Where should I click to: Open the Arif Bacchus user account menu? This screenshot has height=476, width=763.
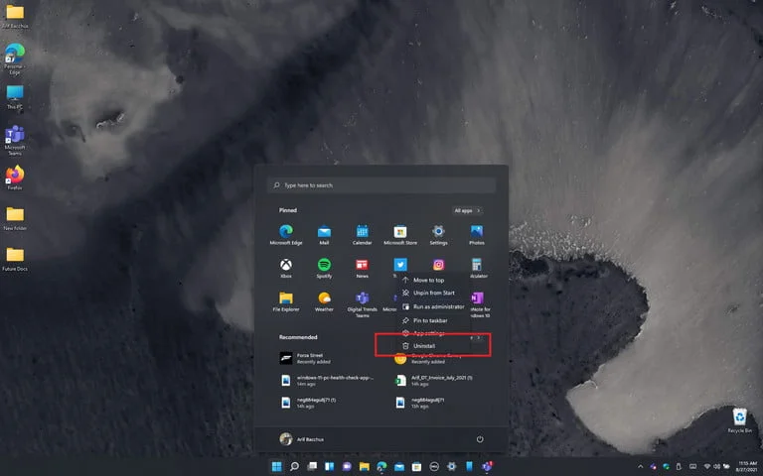302,439
